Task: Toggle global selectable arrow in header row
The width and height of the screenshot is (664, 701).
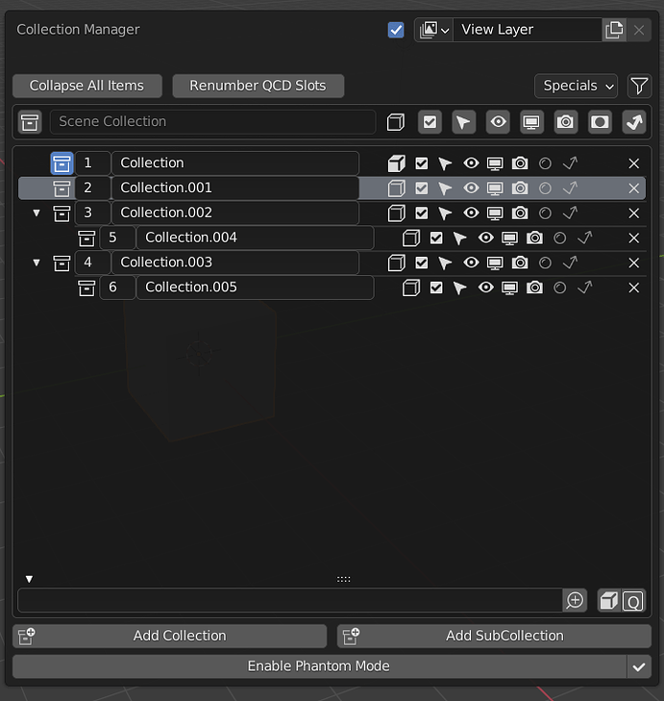Action: tap(464, 122)
